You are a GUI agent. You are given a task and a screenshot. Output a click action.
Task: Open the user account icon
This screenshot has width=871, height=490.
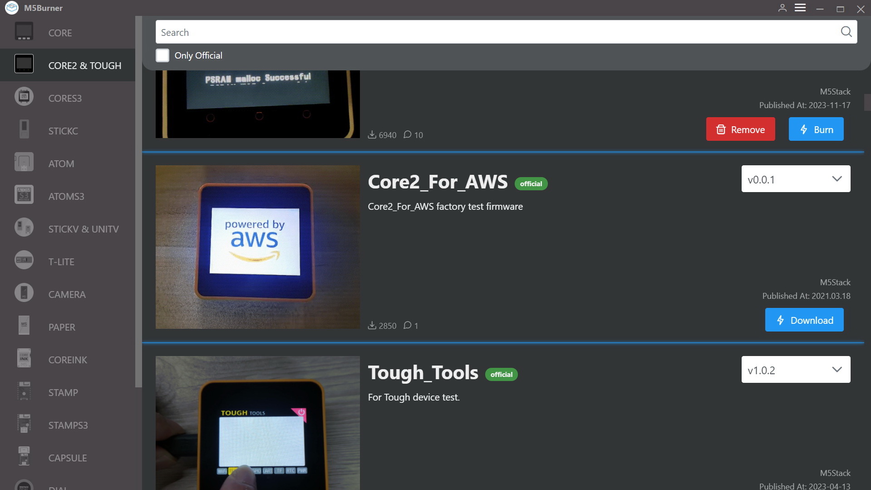[x=782, y=8]
